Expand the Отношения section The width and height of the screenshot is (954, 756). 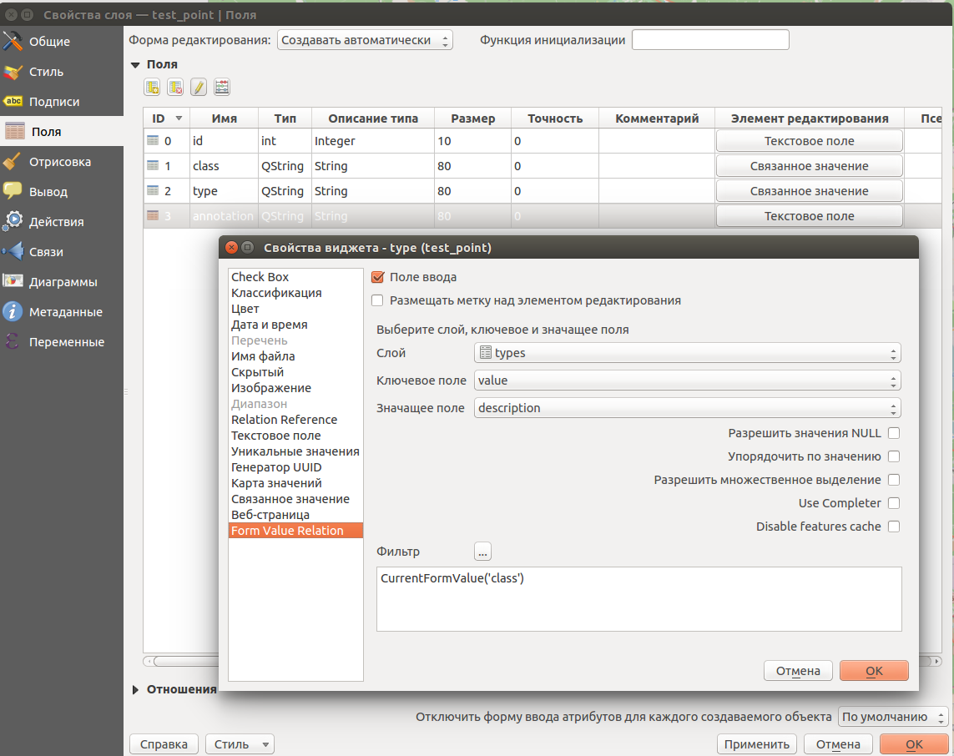pos(137,689)
